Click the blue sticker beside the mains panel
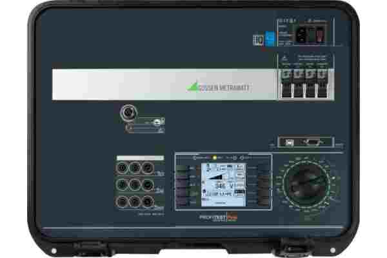Screen dimensions: 387x258 coord(270,39)
